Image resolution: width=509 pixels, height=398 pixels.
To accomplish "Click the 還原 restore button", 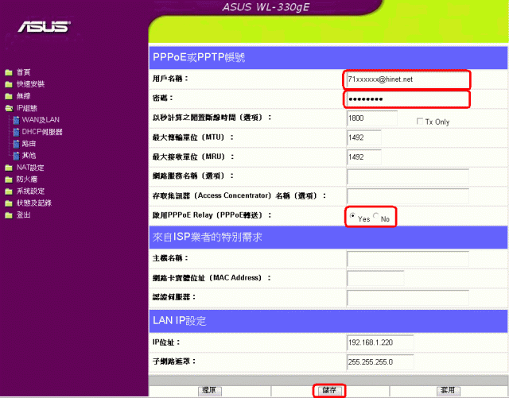I will point(210,391).
